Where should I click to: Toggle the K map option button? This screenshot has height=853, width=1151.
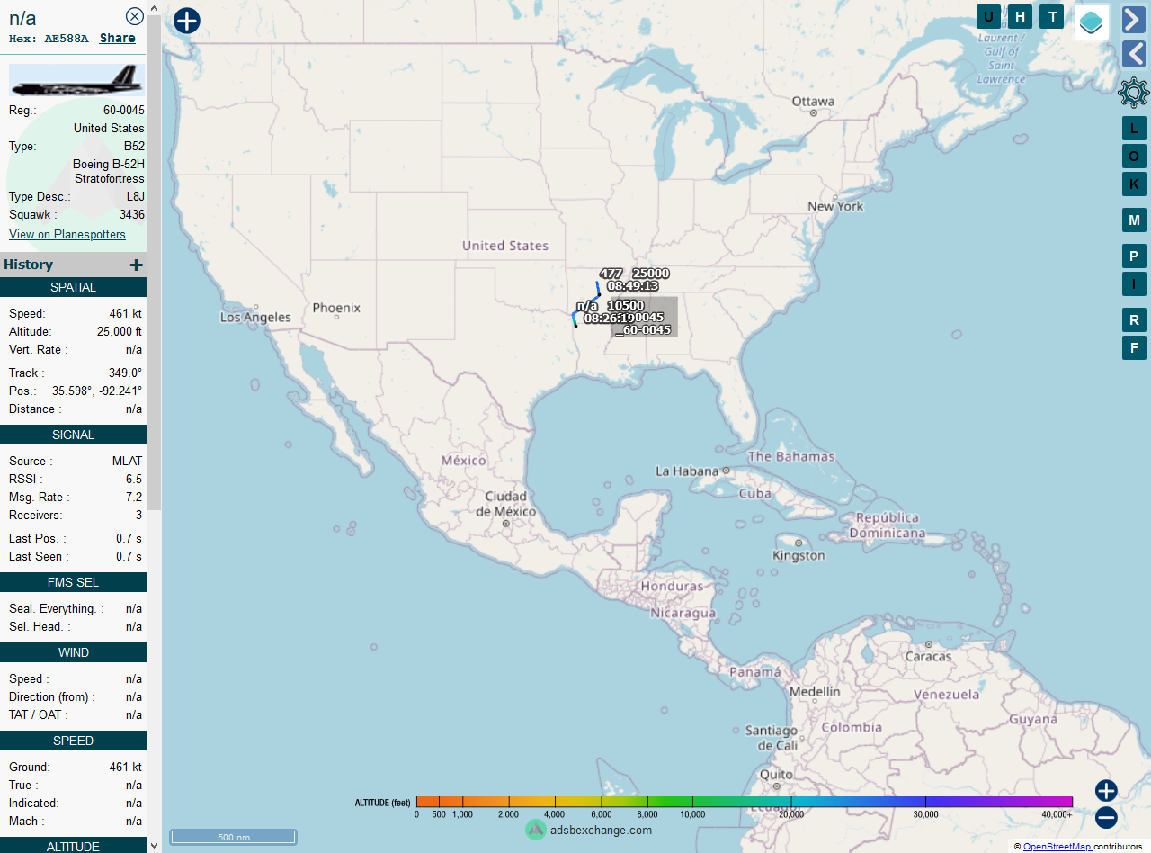pos(1134,184)
